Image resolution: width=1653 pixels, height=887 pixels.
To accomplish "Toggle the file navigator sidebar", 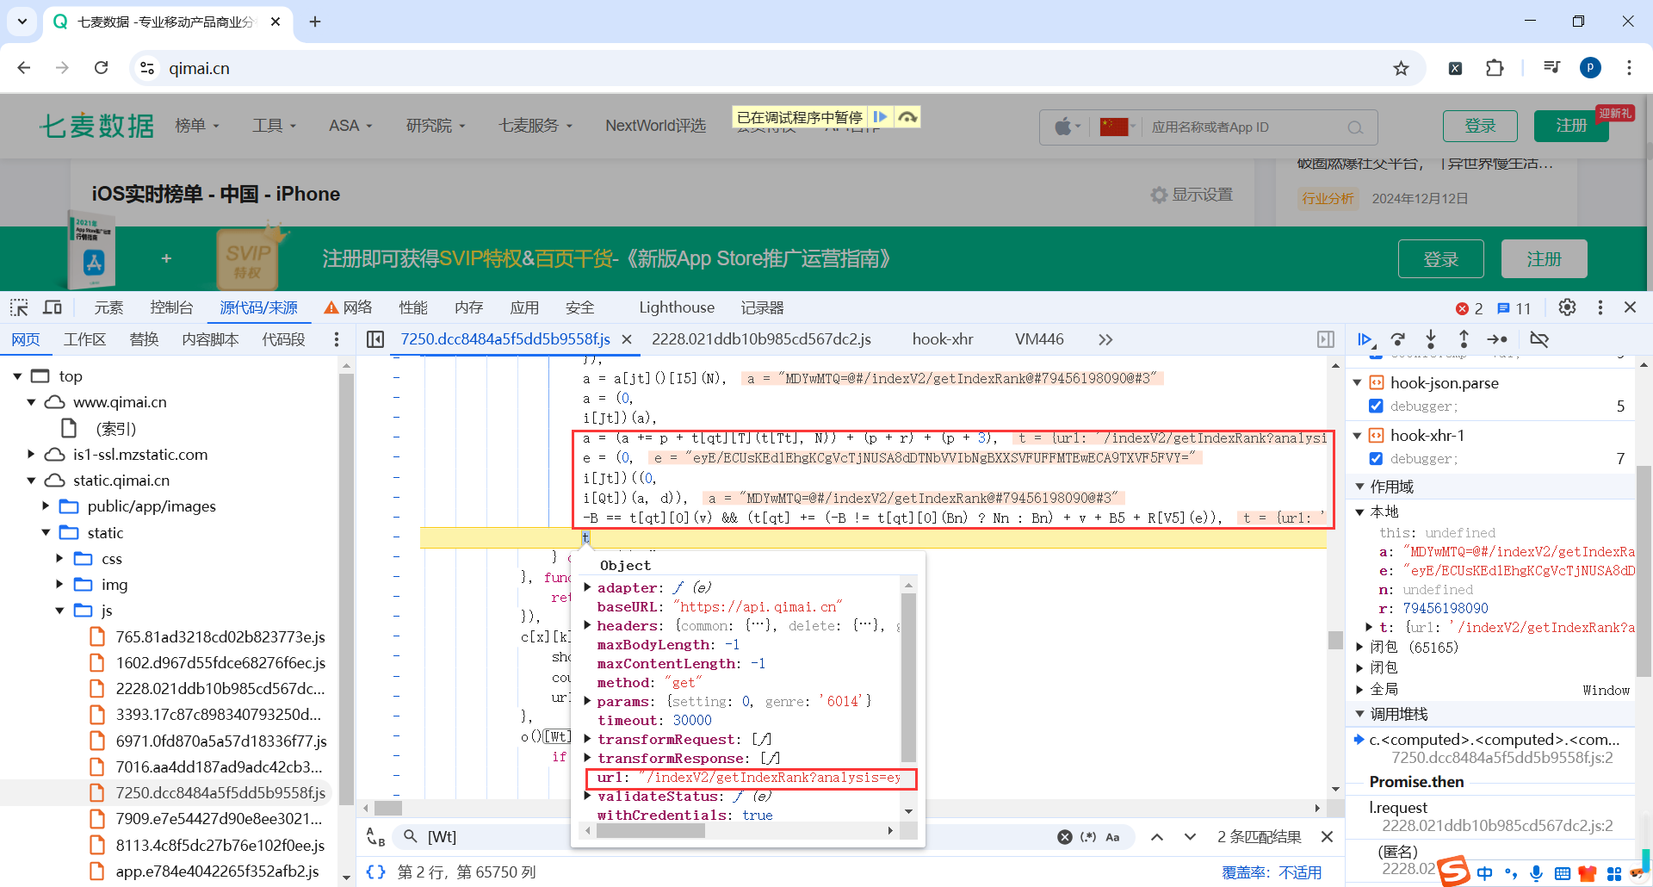I will pos(375,339).
